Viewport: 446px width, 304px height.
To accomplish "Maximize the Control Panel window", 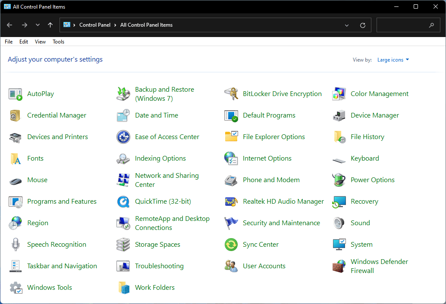I will pos(415,6).
